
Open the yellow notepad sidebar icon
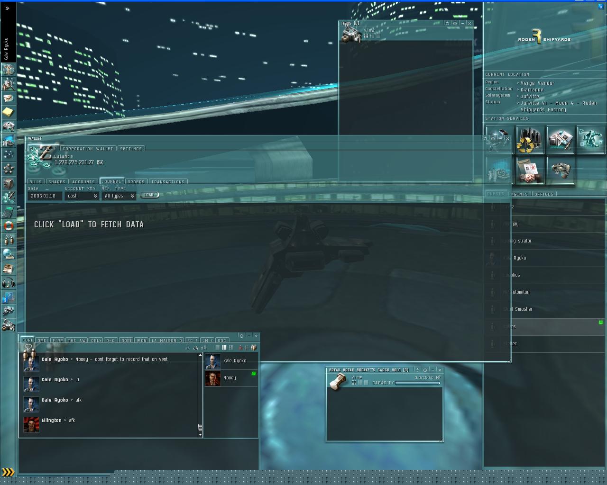click(8, 112)
